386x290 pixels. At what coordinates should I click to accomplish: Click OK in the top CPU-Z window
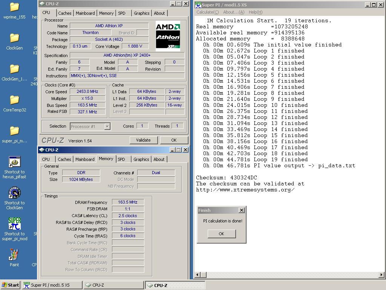[x=174, y=140]
